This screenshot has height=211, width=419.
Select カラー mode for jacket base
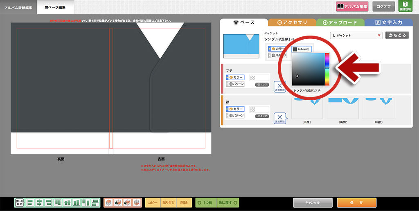coord(277,49)
